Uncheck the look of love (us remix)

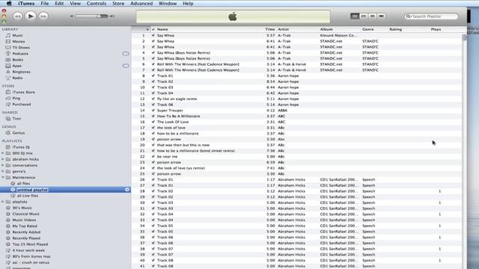point(153,168)
